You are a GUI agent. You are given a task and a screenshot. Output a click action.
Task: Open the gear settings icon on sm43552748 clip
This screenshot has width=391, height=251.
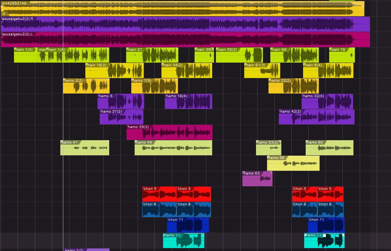point(4,14)
